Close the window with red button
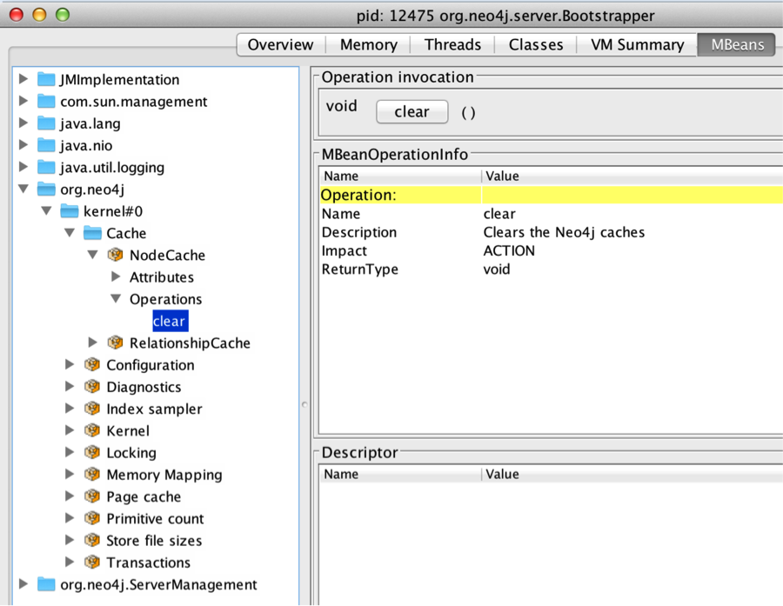The width and height of the screenshot is (783, 606). (17, 15)
